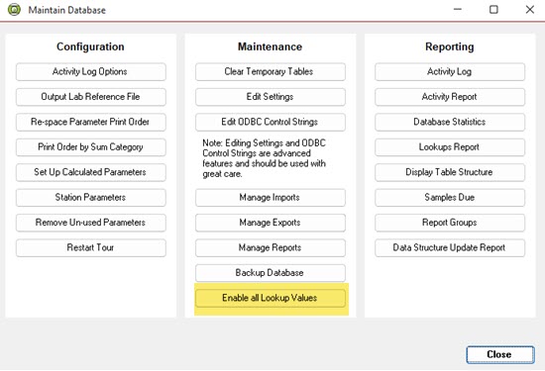
Task: Open Print Order by Sum Category
Action: 91,147
